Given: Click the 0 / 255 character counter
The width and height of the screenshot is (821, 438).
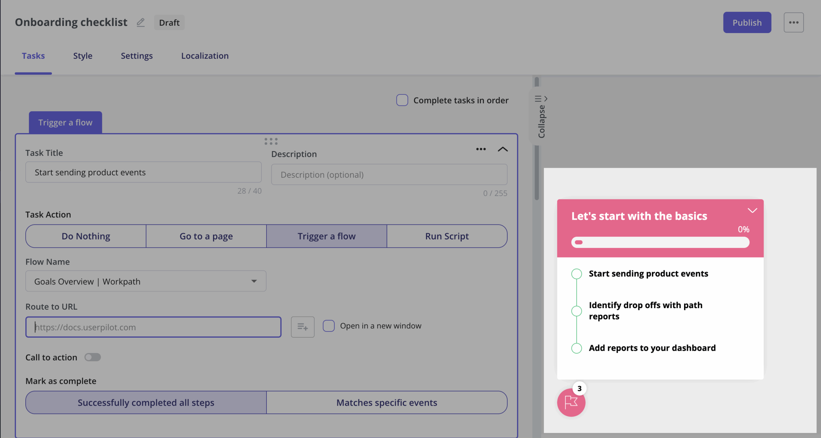Looking at the screenshot, I should (x=495, y=193).
